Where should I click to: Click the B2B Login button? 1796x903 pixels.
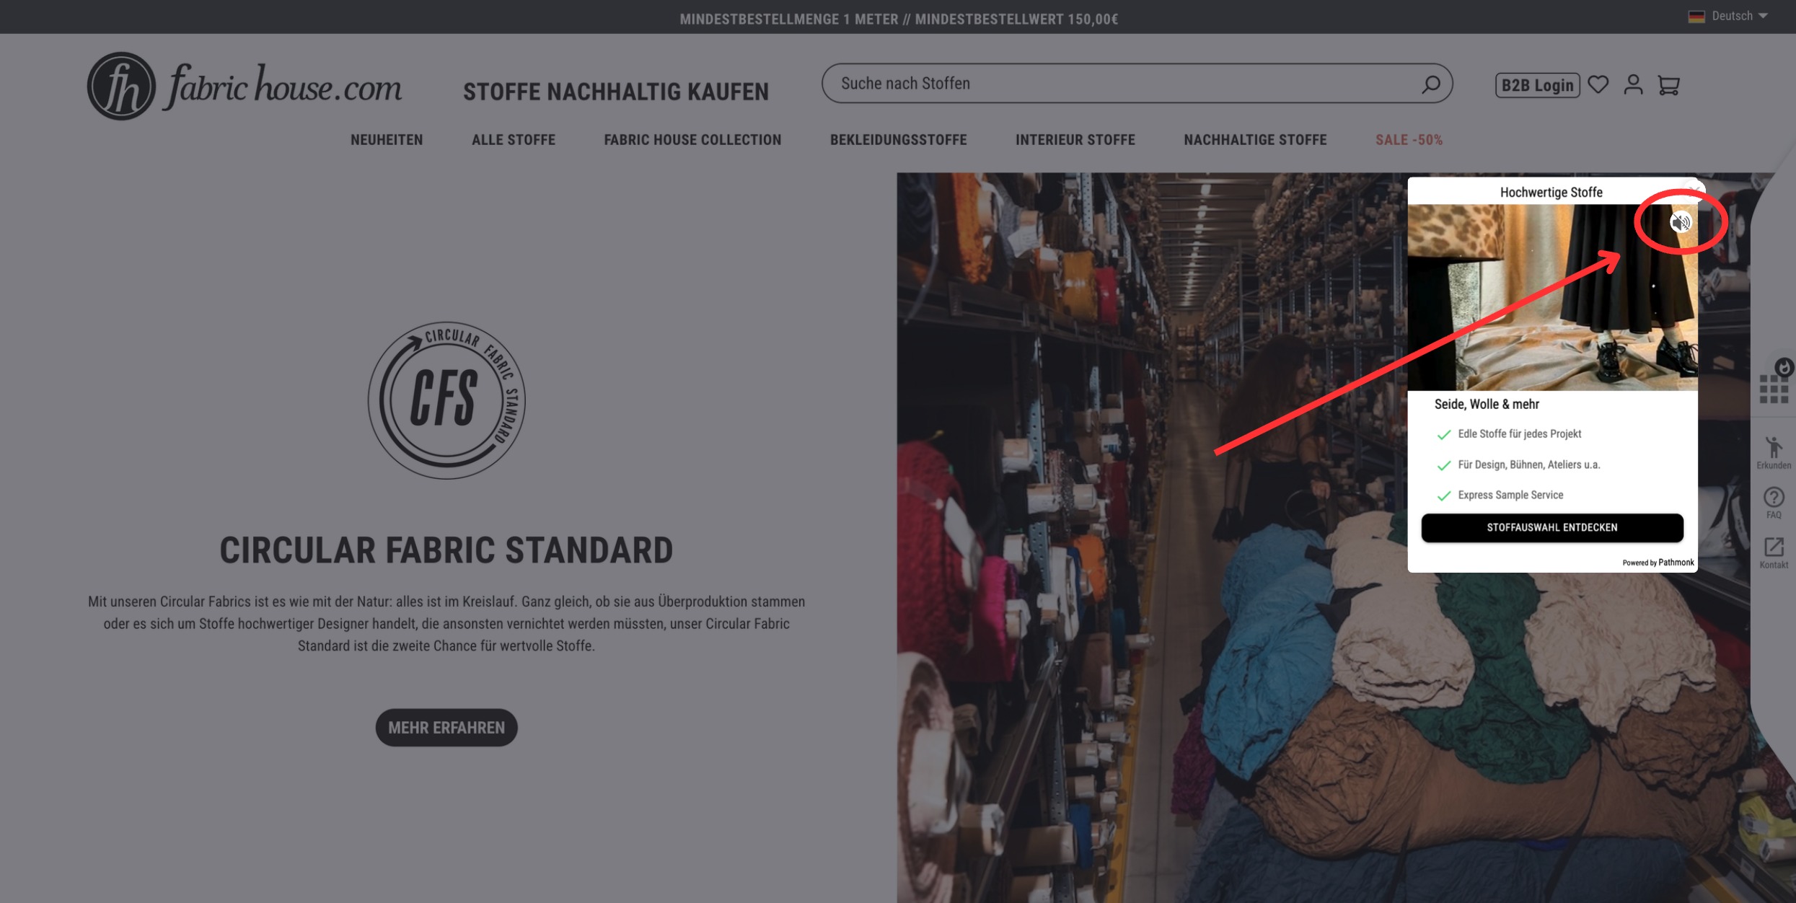(x=1537, y=85)
